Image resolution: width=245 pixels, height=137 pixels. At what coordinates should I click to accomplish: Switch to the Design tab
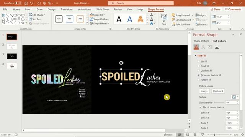click(51, 9)
